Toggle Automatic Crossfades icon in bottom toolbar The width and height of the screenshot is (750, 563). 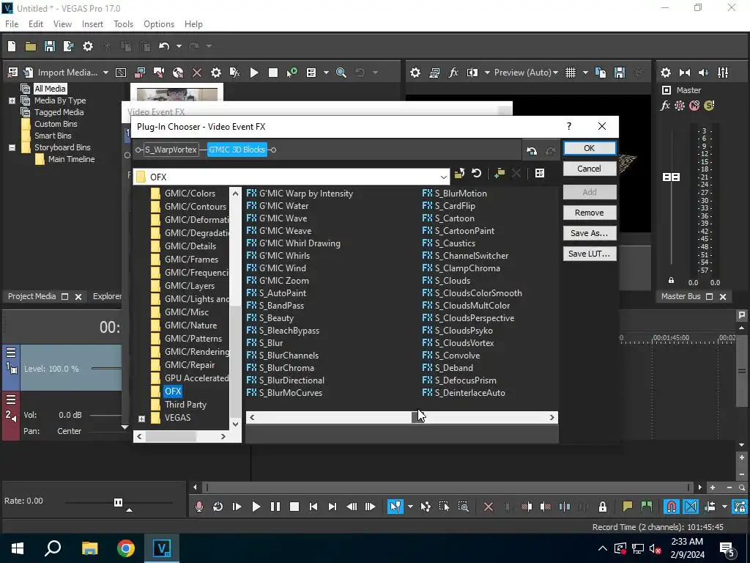[x=691, y=507]
